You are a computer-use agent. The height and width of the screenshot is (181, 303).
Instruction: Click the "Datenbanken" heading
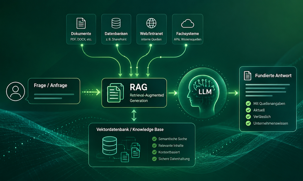[x=116, y=34]
